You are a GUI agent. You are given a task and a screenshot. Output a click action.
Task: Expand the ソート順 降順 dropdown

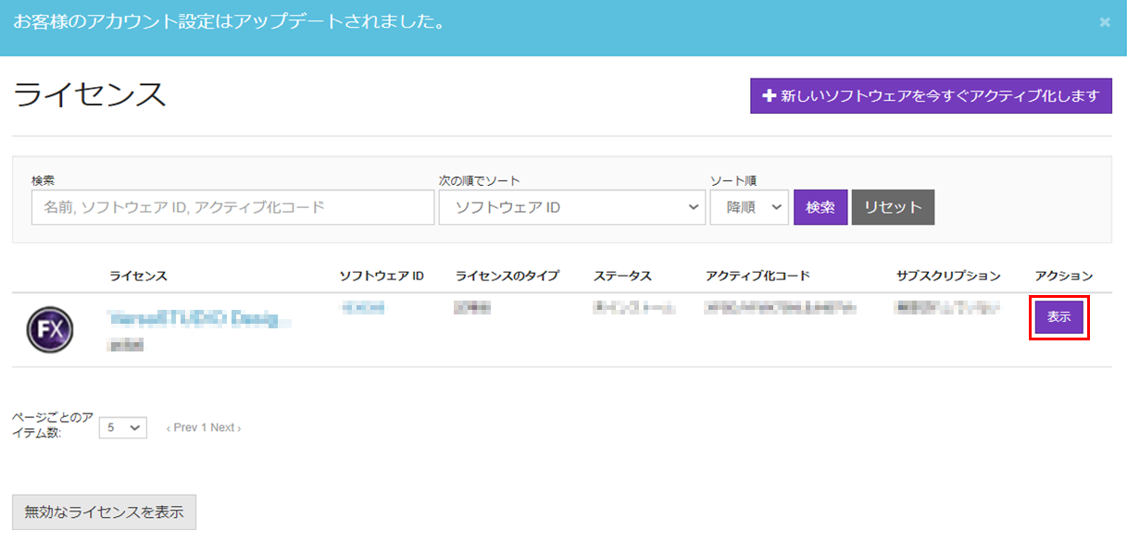click(x=748, y=207)
